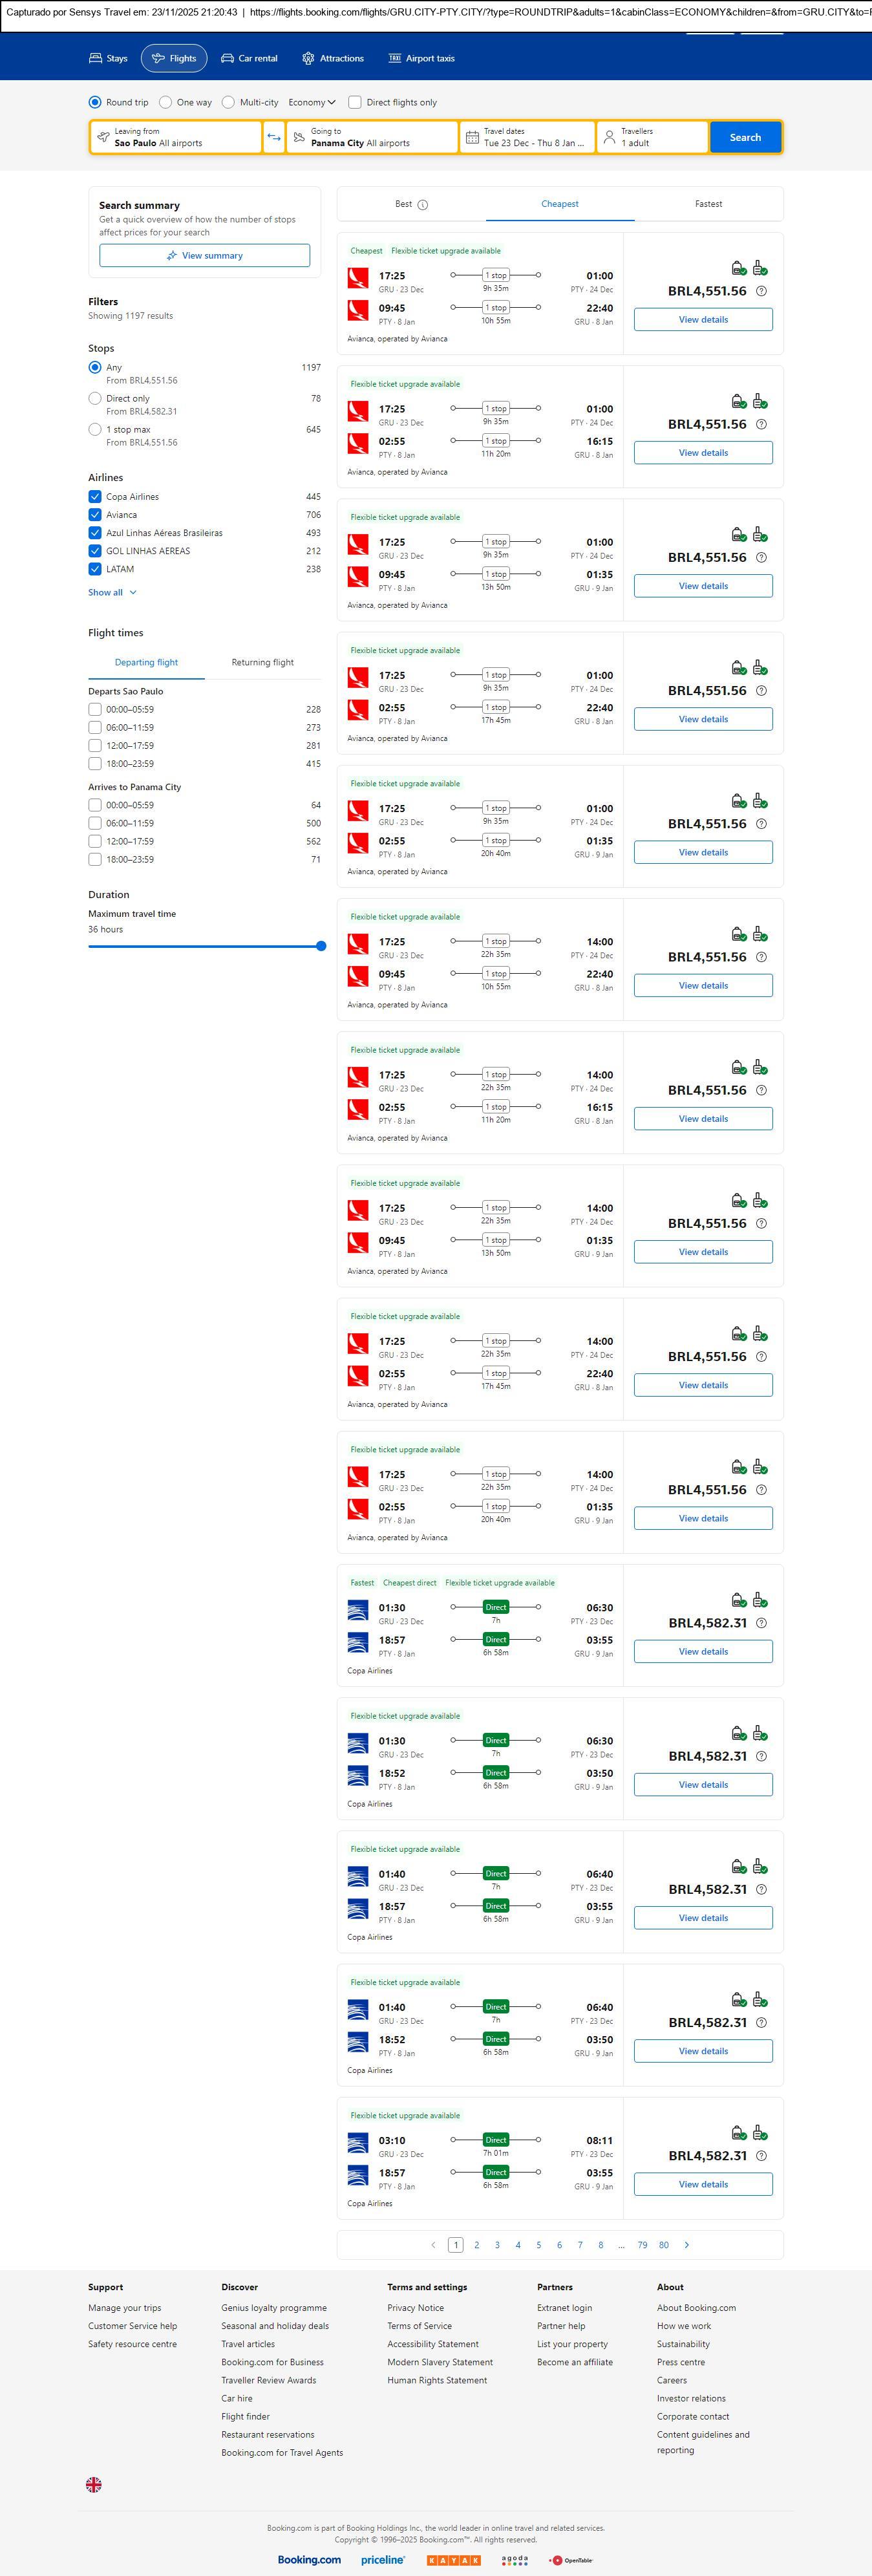This screenshot has width=872, height=2576.
Task: Open the Economy cabin class dropdown
Action: point(311,102)
